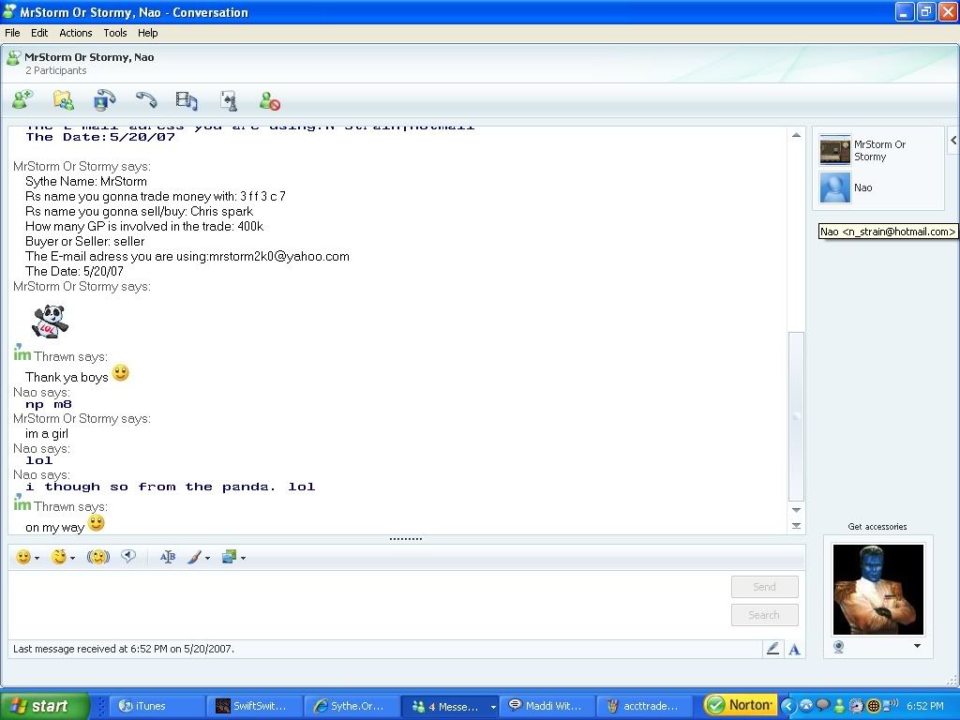Change the message font

167,557
